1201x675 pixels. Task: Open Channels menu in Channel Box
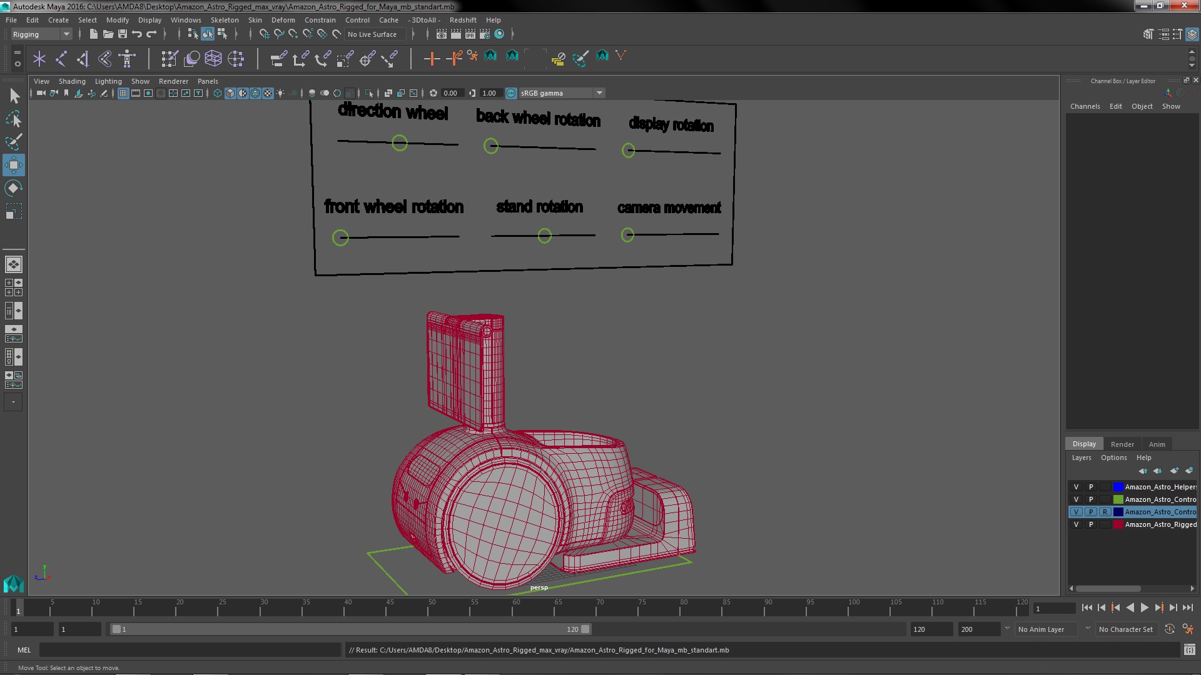point(1085,106)
